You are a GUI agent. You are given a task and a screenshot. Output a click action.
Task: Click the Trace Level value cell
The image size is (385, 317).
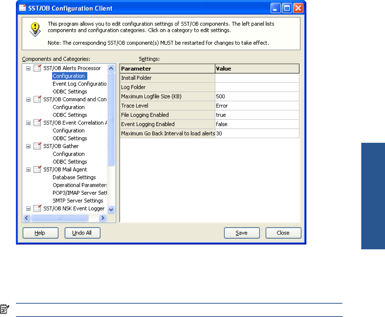click(x=257, y=106)
